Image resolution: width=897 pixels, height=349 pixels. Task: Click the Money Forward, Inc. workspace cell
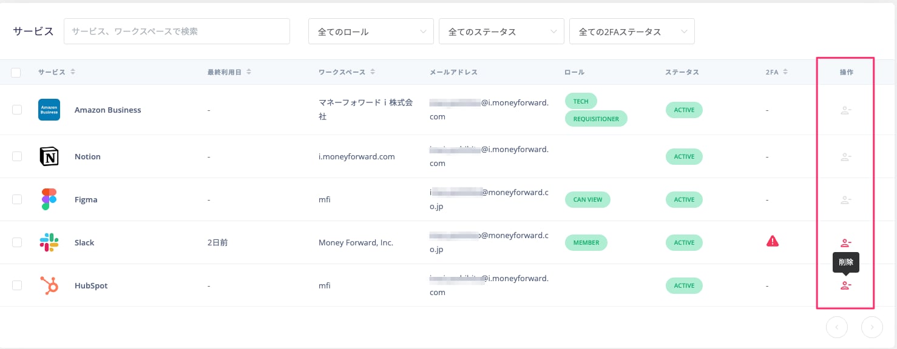click(356, 243)
